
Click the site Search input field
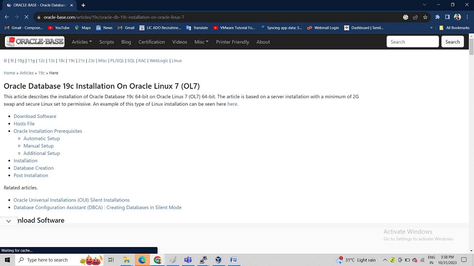point(412,42)
